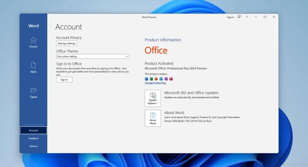The width and height of the screenshot is (308, 167).
Task: Click the Office logo text
Action: coord(156,50)
